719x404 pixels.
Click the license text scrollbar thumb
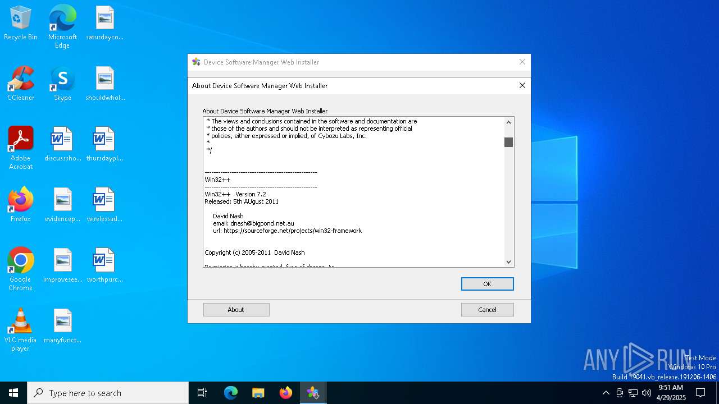pos(508,143)
